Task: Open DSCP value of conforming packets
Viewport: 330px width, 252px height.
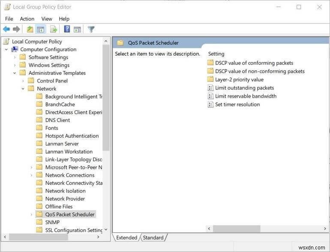Action: 254,63
